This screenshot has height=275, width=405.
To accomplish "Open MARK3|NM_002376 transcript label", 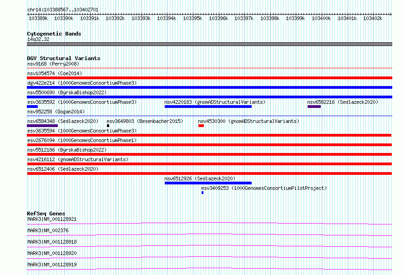I will 48,230.
